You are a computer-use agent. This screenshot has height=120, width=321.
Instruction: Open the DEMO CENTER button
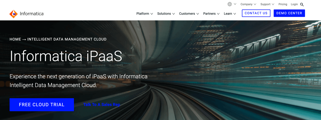pyautogui.click(x=289, y=13)
